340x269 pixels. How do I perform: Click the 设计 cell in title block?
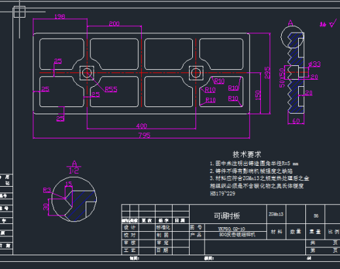pyautogui.click(x=129, y=228)
